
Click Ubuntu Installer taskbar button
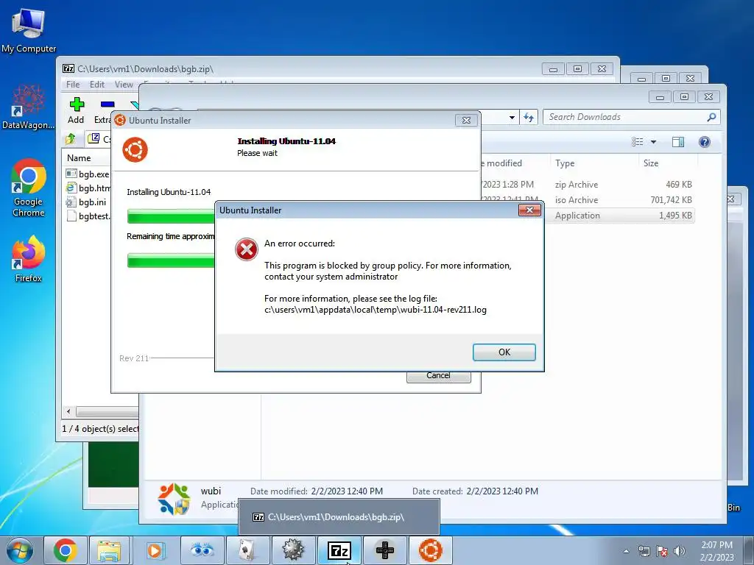pyautogui.click(x=430, y=550)
